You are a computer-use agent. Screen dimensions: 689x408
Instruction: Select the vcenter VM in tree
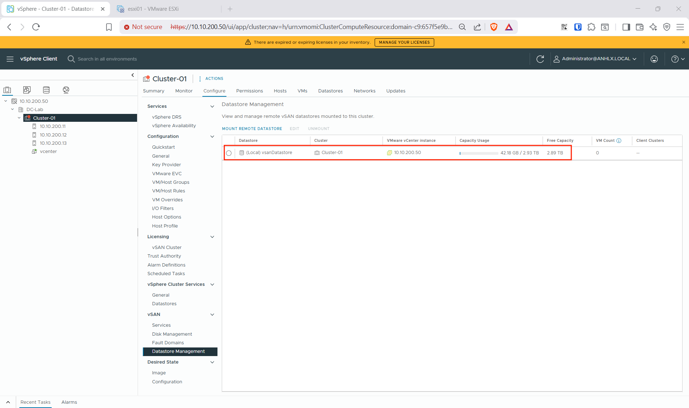48,152
